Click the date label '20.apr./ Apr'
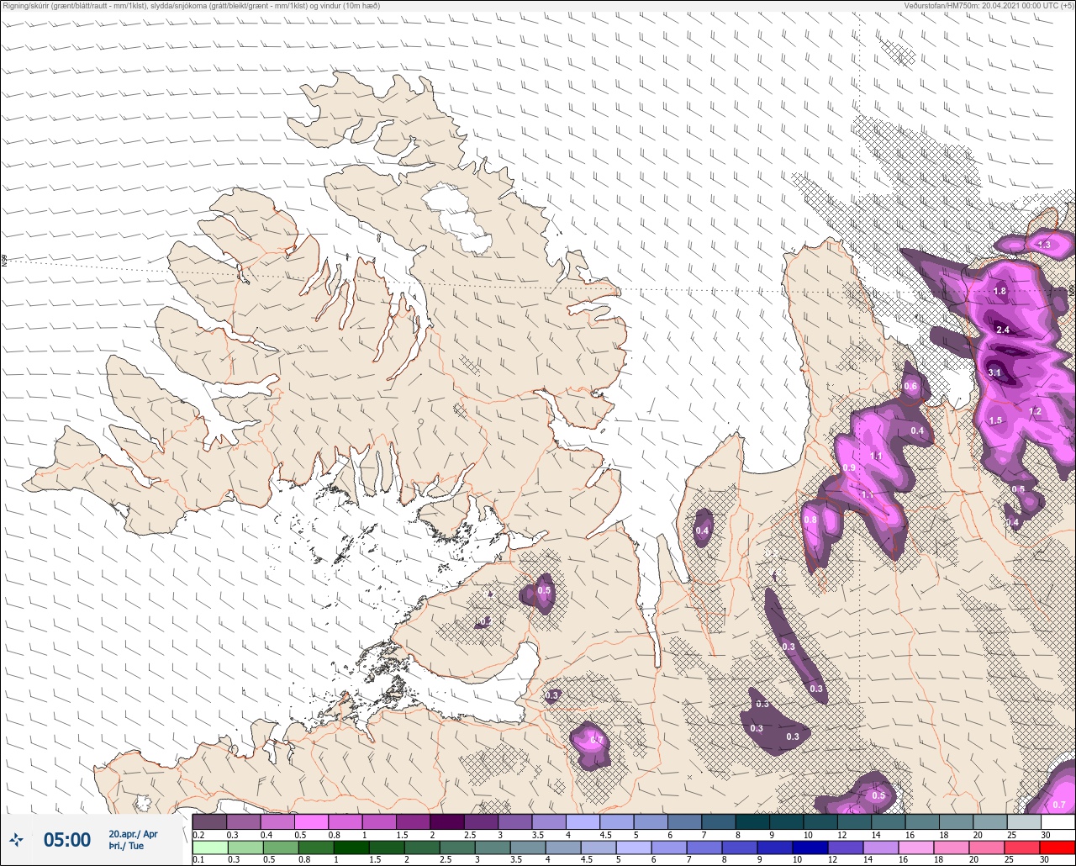 [x=133, y=833]
